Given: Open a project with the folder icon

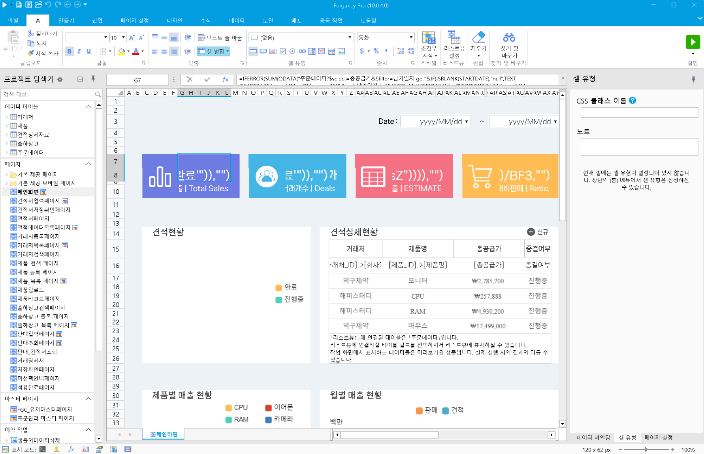Looking at the screenshot, I should coord(38,5).
